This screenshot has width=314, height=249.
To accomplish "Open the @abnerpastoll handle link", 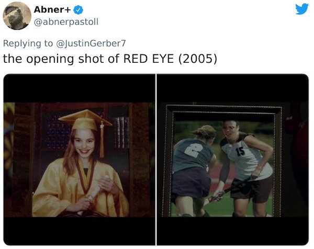I will 66,21.
